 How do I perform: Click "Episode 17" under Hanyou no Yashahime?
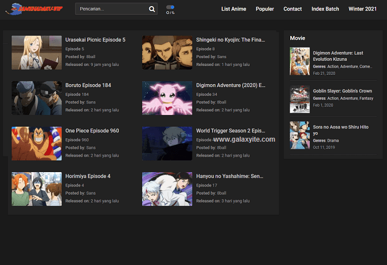207,185
